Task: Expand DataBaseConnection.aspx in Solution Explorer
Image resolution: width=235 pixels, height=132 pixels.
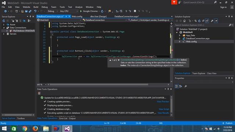Action: (180, 38)
